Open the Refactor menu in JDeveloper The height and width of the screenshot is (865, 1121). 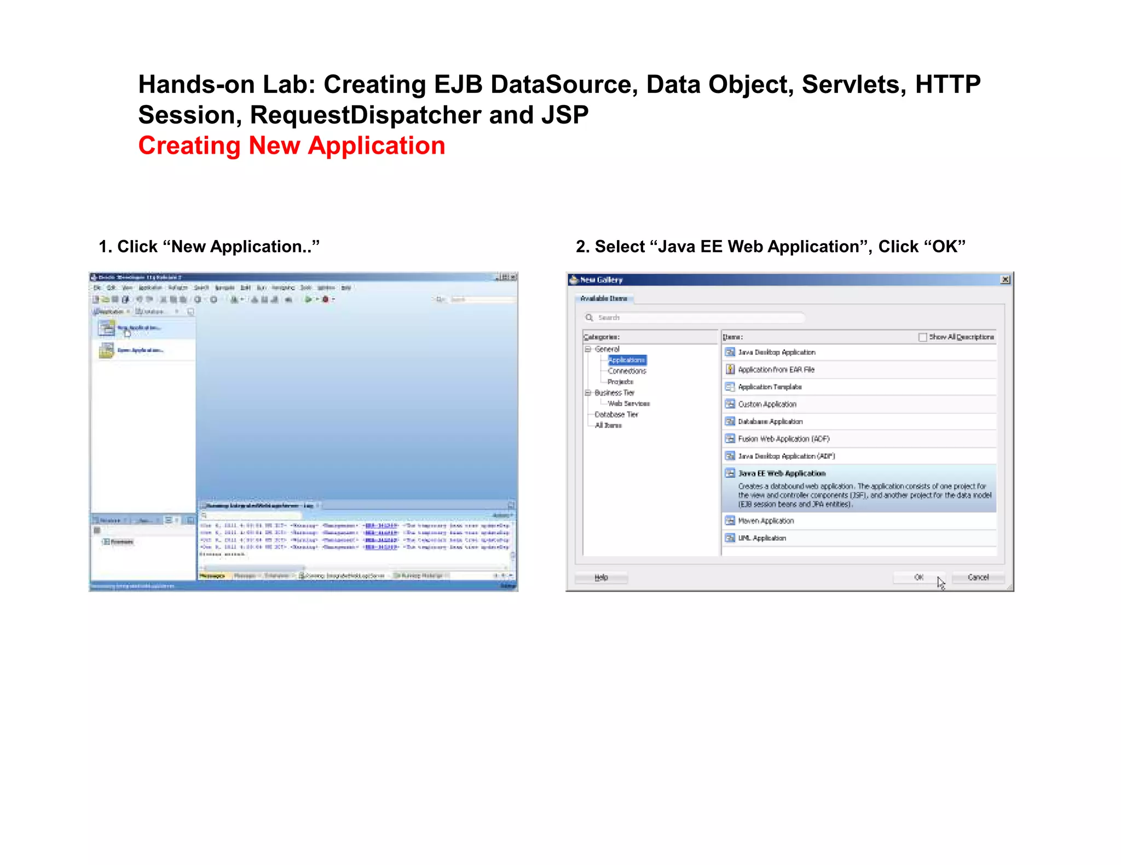(x=178, y=288)
